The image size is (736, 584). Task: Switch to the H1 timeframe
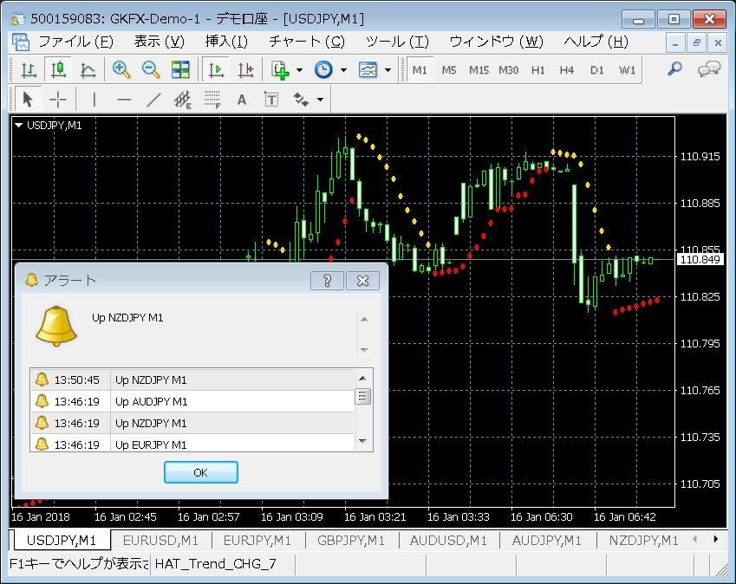(x=538, y=70)
